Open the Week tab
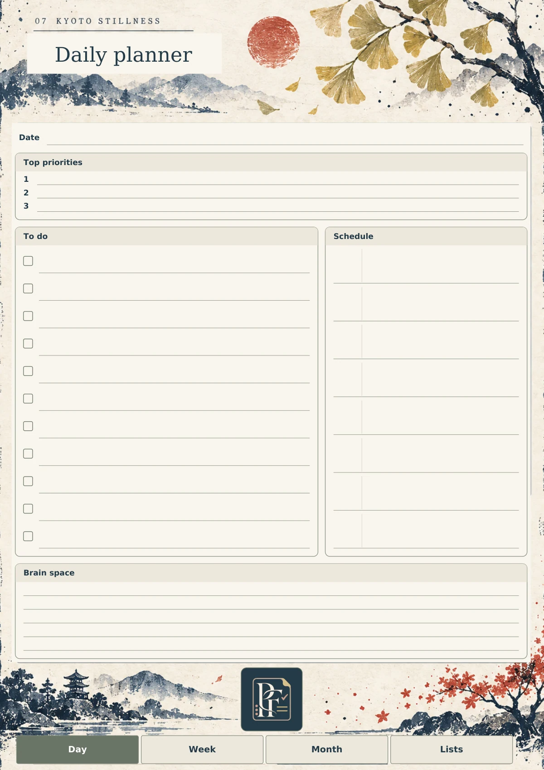Image resolution: width=544 pixels, height=770 pixels. tap(202, 750)
